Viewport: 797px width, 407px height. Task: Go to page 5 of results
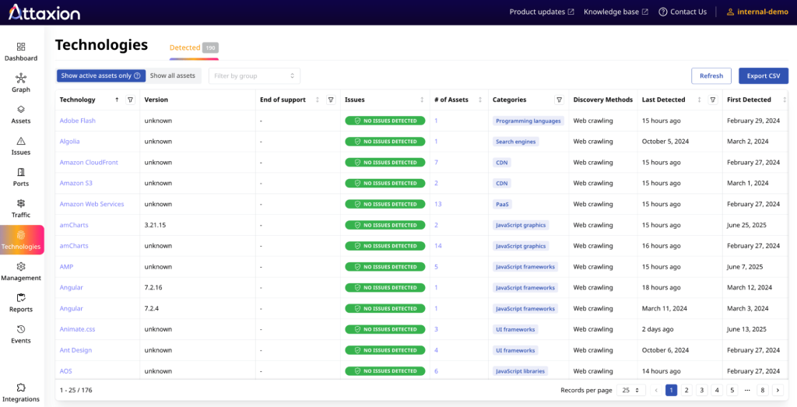coord(732,390)
